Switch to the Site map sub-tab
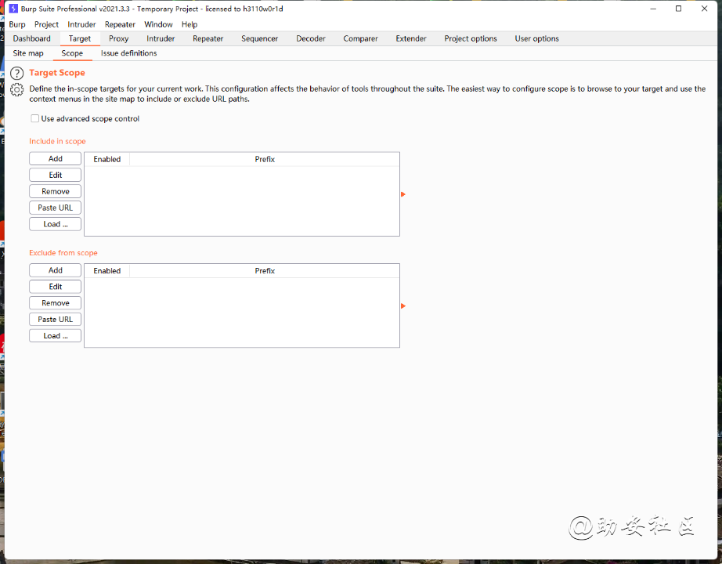The width and height of the screenshot is (722, 564). 28,53
